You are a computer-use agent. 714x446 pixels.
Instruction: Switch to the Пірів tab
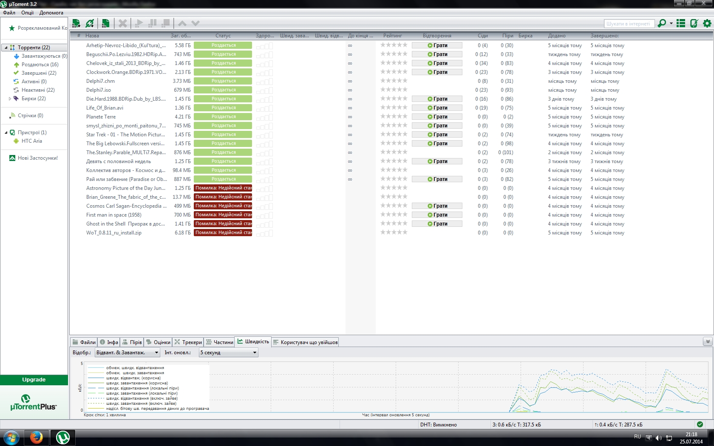point(132,342)
